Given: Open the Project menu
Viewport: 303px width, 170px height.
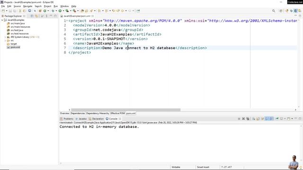Looking at the screenshot, I should (x=47, y=6).
